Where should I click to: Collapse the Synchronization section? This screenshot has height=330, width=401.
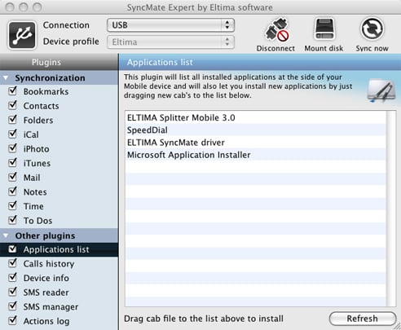click(6, 78)
